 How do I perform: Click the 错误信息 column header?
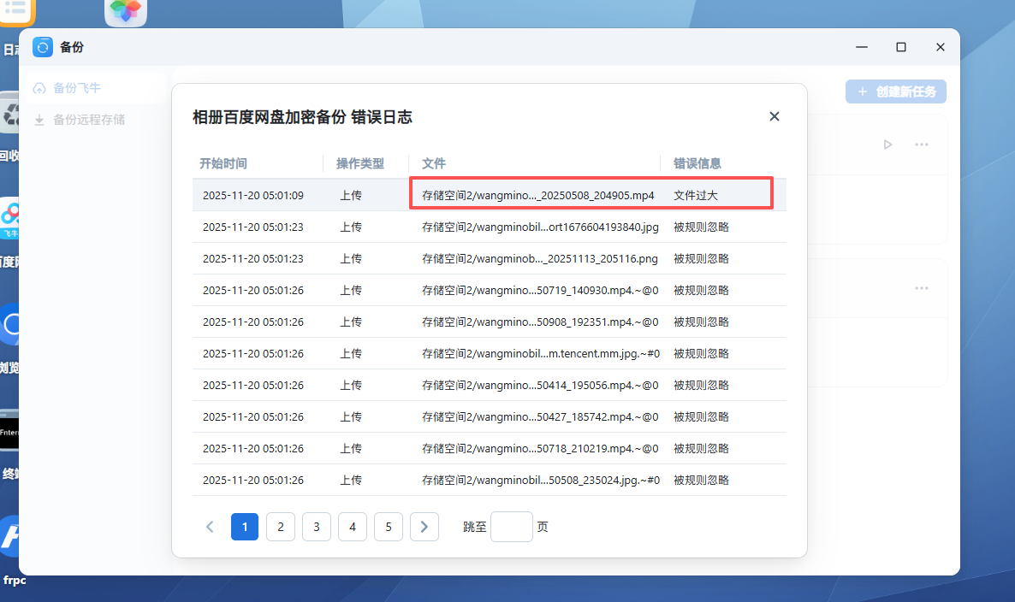[697, 163]
